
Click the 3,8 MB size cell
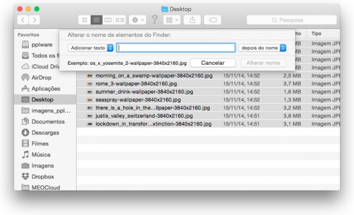[x=292, y=116]
